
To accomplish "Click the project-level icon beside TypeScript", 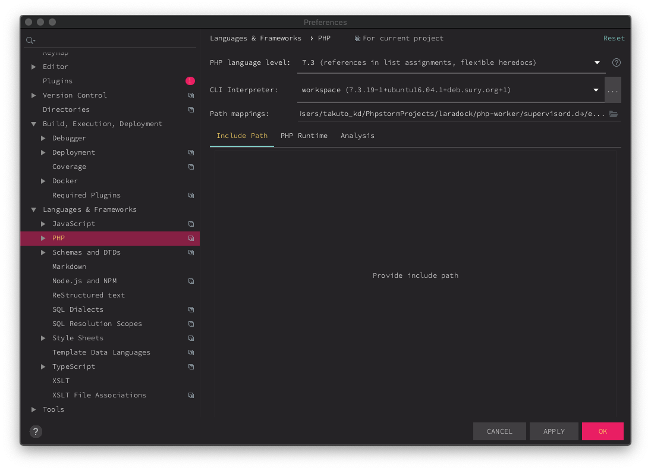I will 191,367.
